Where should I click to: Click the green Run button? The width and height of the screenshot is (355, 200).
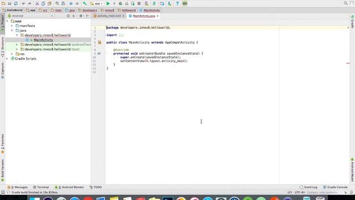pyautogui.click(x=108, y=3)
